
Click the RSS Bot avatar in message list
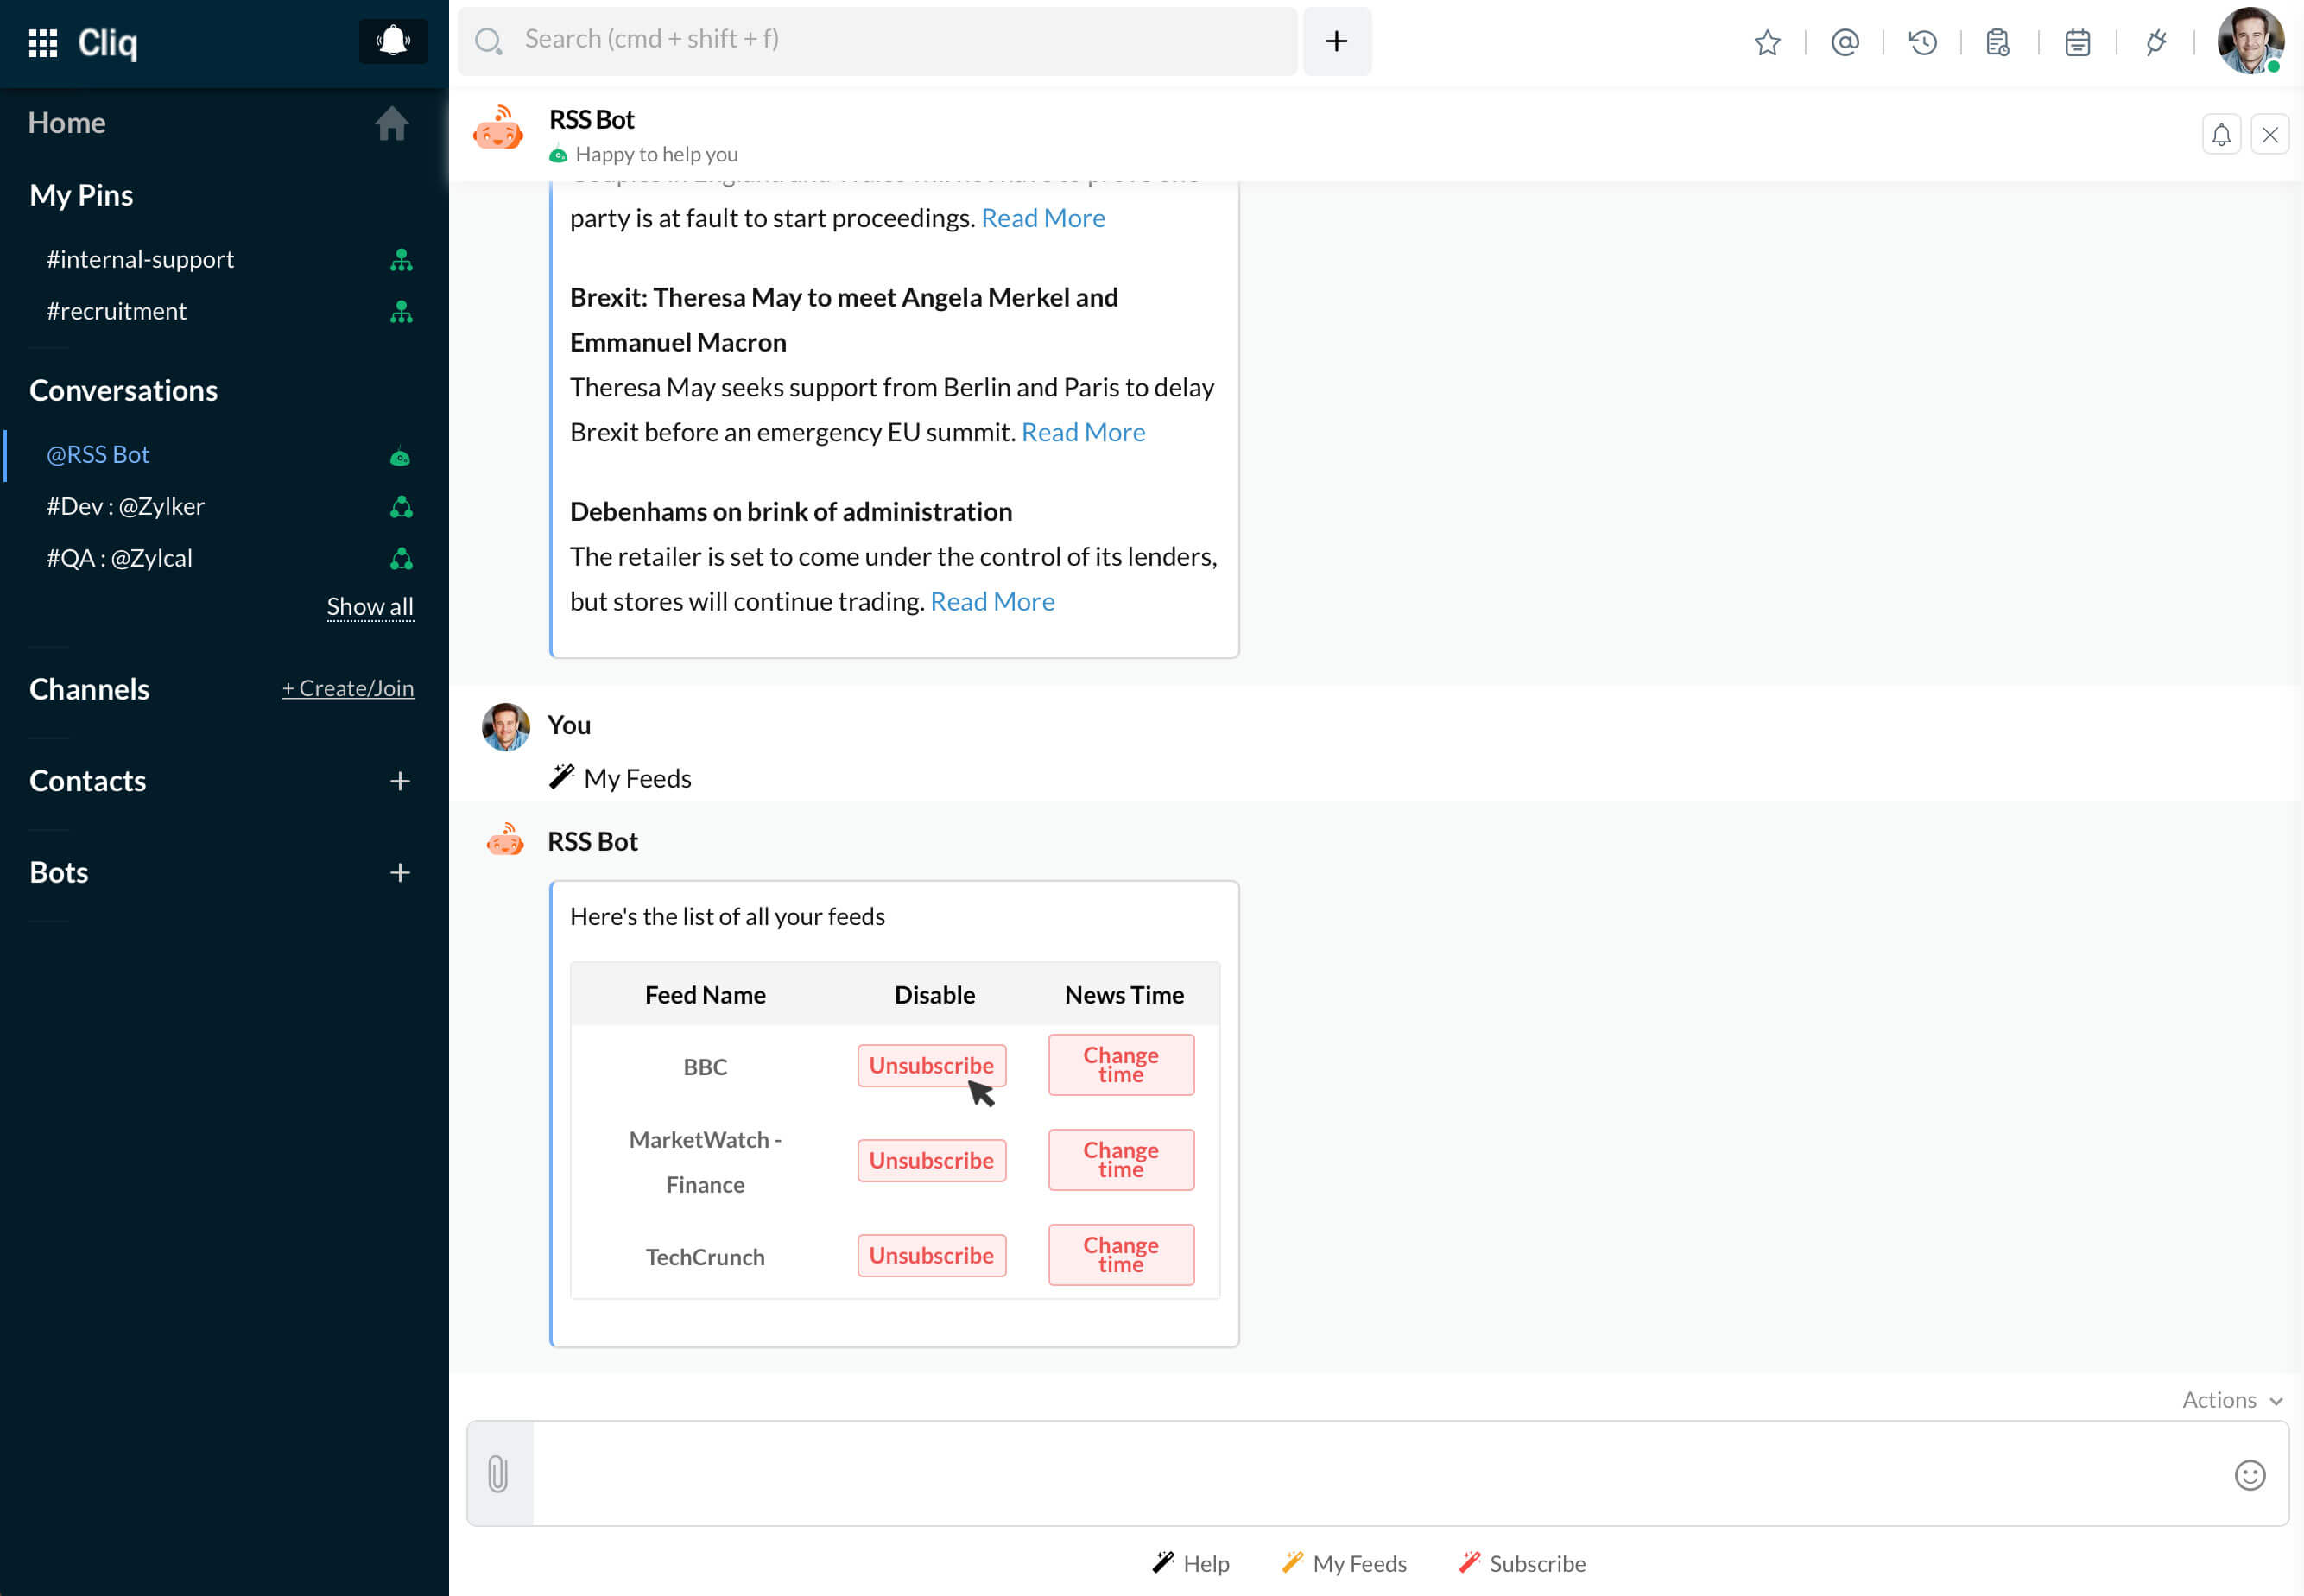pos(505,840)
